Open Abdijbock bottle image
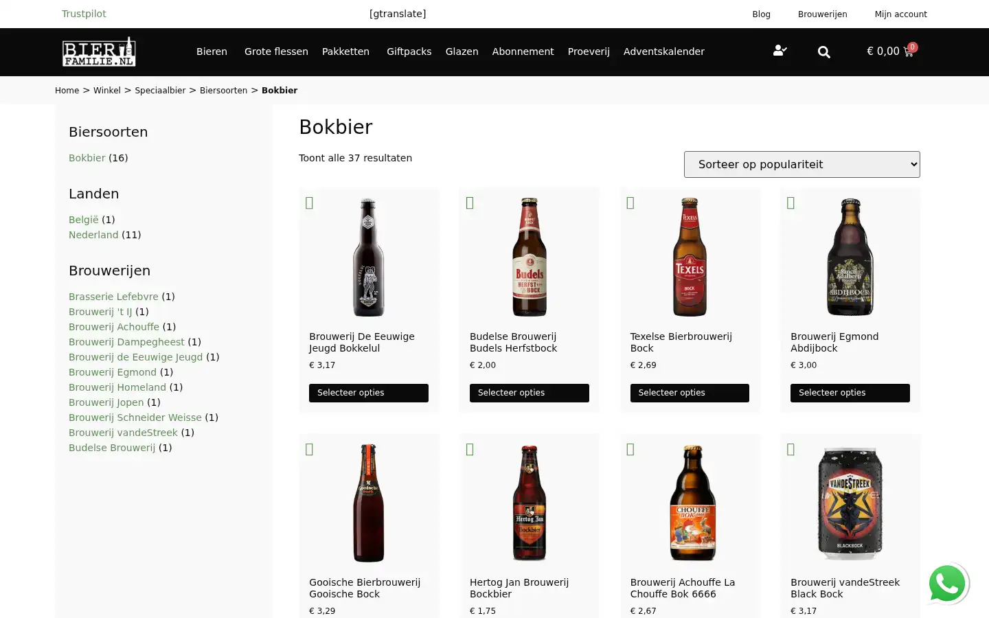This screenshot has height=618, width=989. click(x=850, y=257)
